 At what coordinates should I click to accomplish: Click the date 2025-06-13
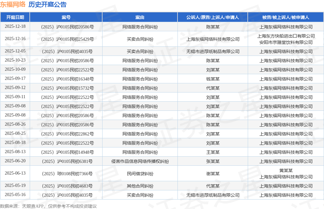tap(15, 173)
